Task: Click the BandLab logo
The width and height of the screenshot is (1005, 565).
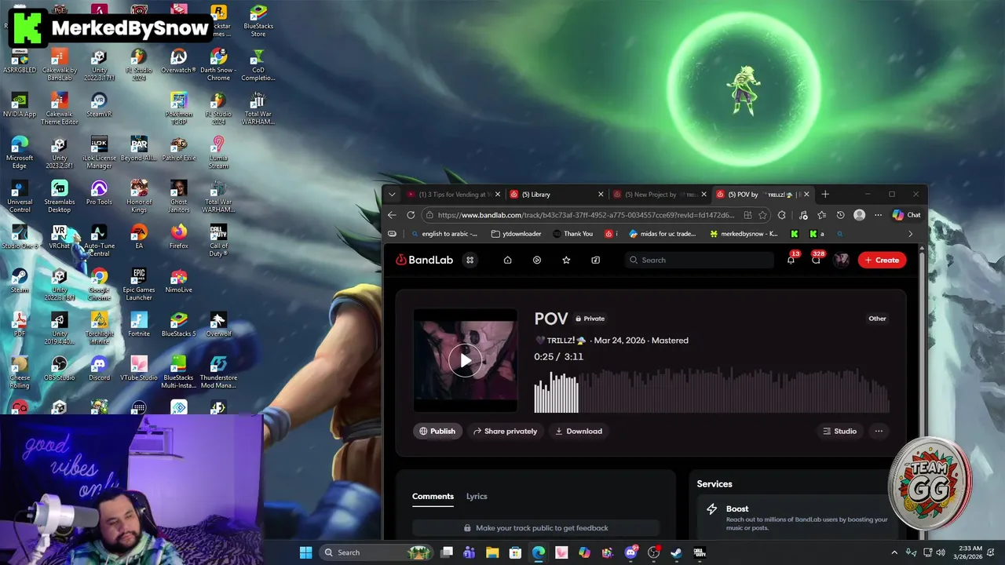Action: click(x=424, y=260)
